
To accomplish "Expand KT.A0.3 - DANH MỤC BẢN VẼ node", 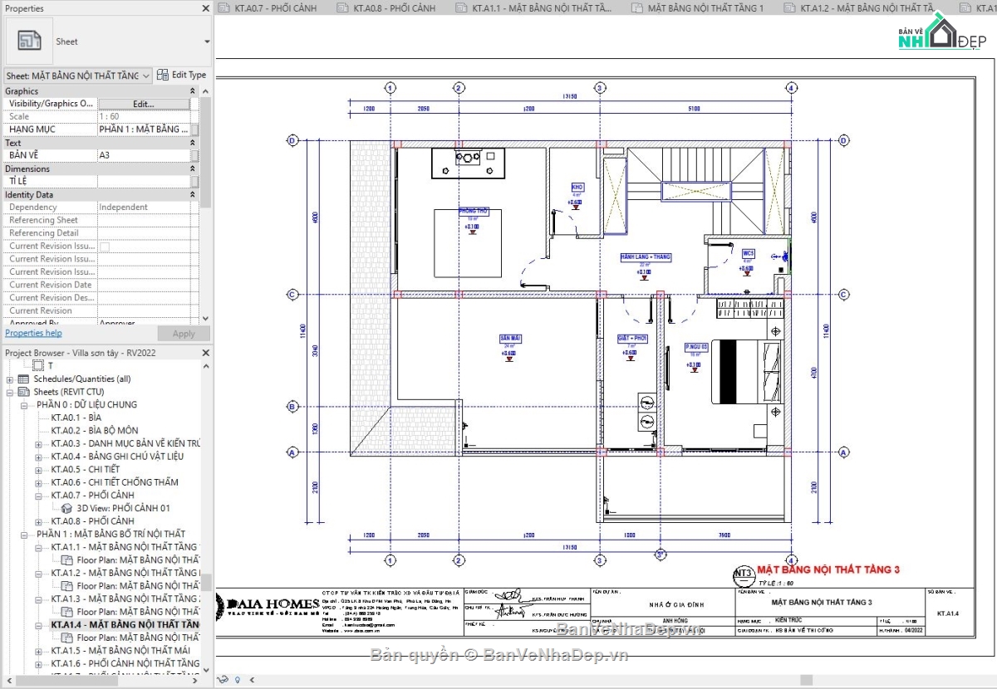I will tap(38, 444).
